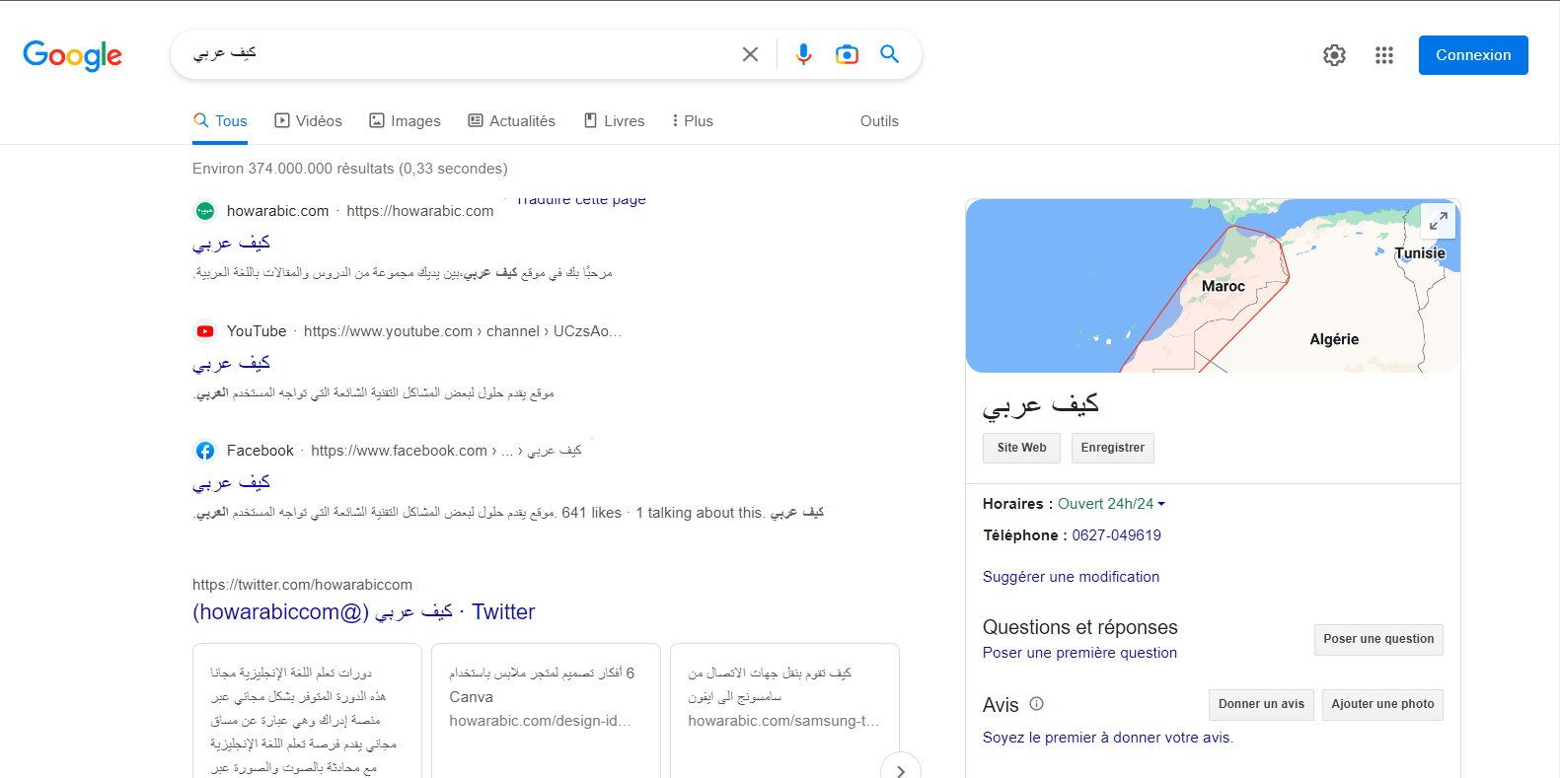Image resolution: width=1560 pixels, height=778 pixels.
Task: Click the results count text
Action: (x=350, y=169)
